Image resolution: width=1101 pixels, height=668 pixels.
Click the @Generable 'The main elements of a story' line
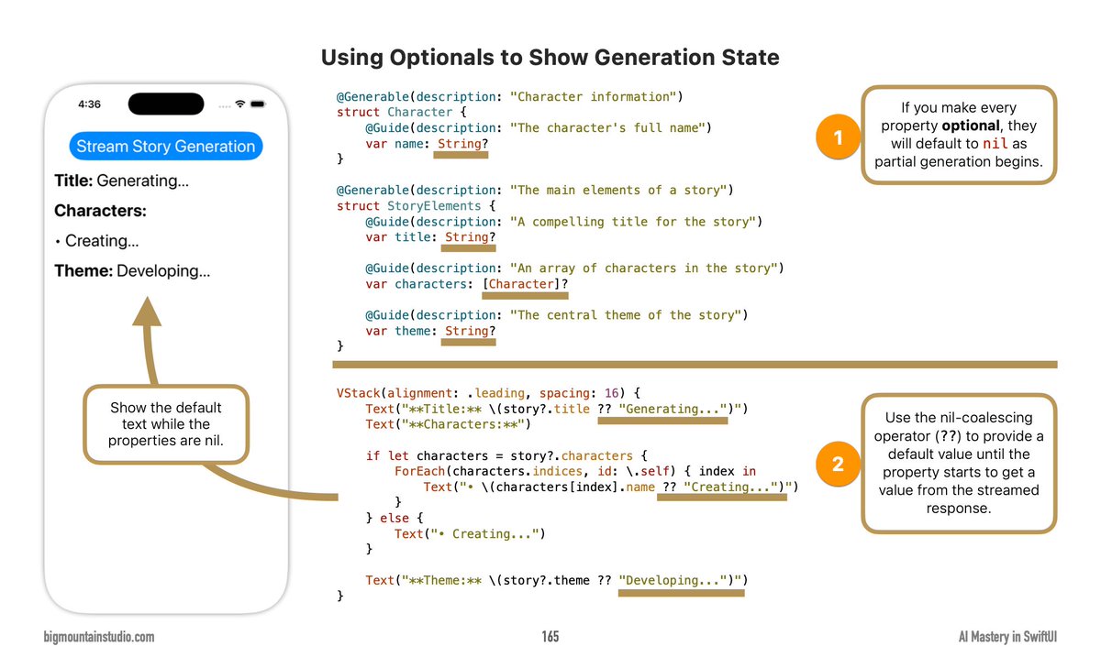(x=534, y=190)
